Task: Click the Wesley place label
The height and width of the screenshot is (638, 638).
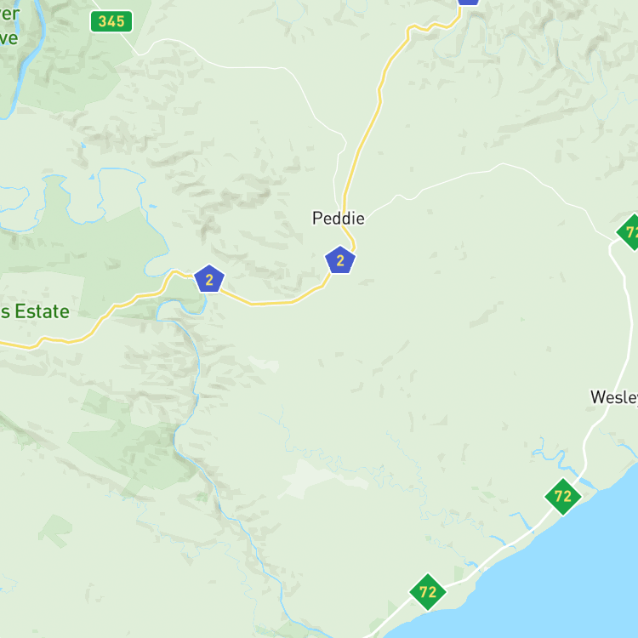Action: tap(614, 397)
